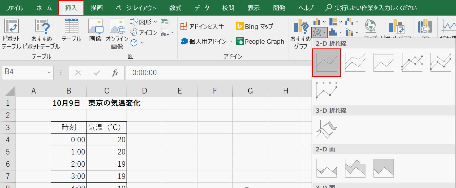Insert a Table (テーブル)
Screen dimensions: 456x188
[x=71, y=30]
